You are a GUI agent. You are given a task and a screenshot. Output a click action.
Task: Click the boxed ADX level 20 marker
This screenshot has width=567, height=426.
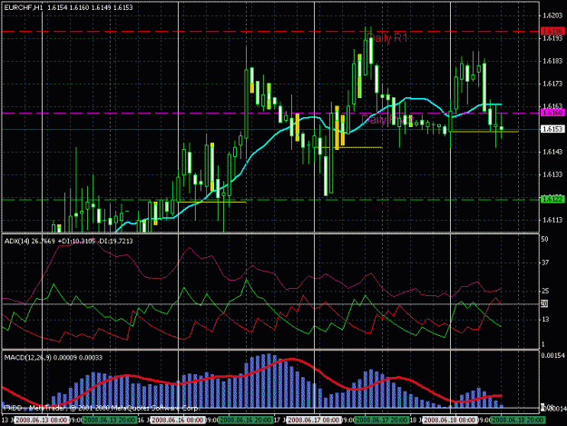point(544,303)
